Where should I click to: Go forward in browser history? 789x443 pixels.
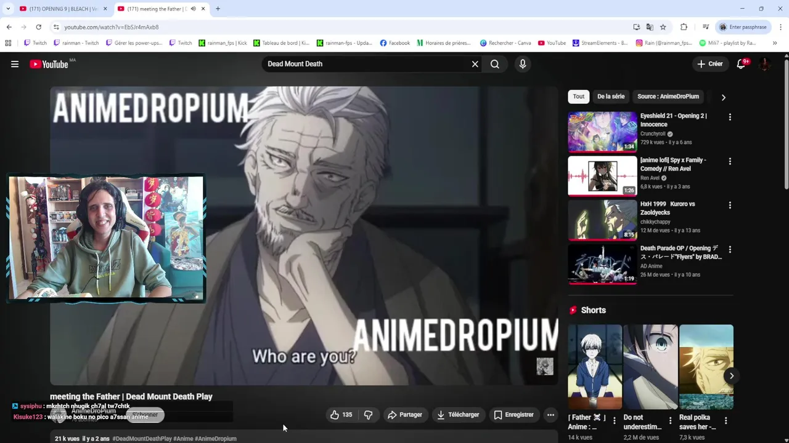pyautogui.click(x=23, y=27)
